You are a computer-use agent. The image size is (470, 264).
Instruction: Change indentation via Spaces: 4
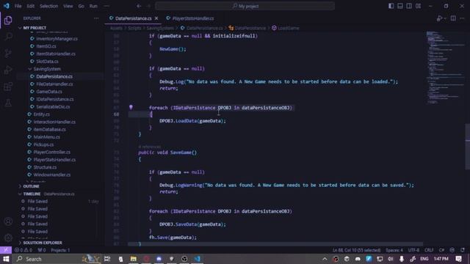394,250
